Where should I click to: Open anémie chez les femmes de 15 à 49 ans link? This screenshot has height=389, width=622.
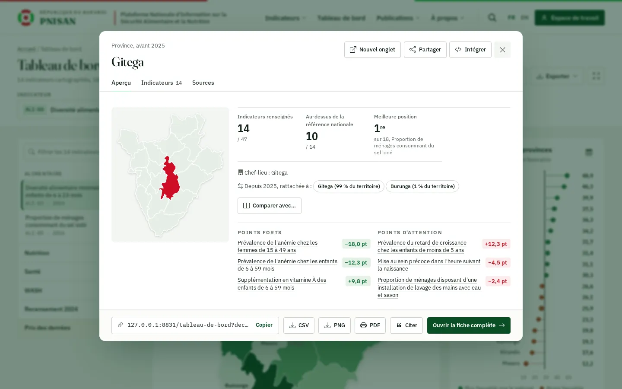point(277,246)
